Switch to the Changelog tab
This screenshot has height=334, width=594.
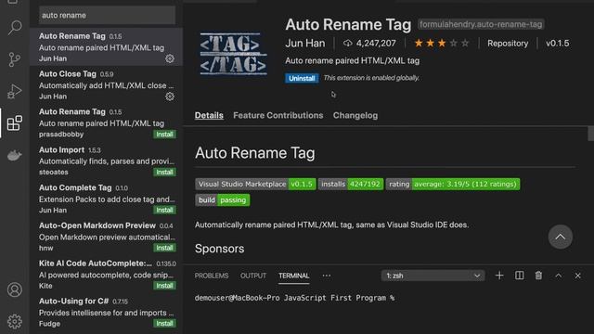click(x=355, y=115)
